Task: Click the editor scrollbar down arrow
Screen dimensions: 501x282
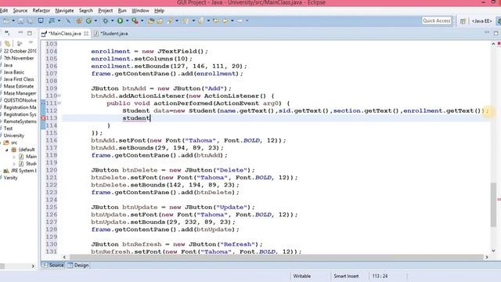Action: coord(493,251)
